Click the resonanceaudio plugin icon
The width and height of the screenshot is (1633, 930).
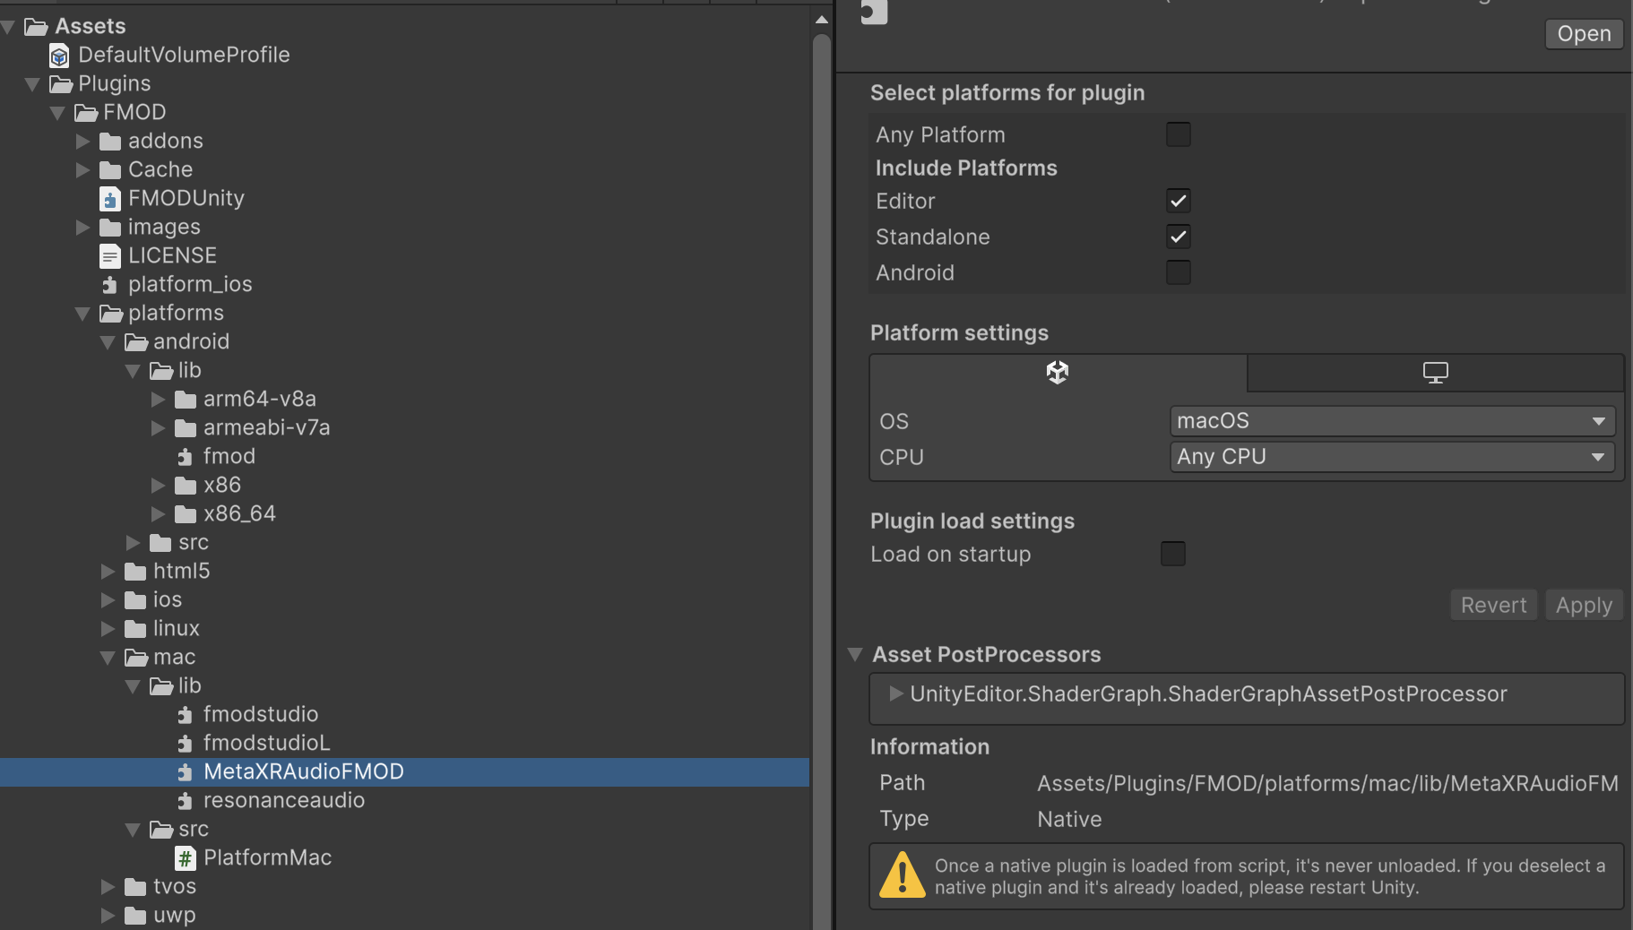(185, 801)
